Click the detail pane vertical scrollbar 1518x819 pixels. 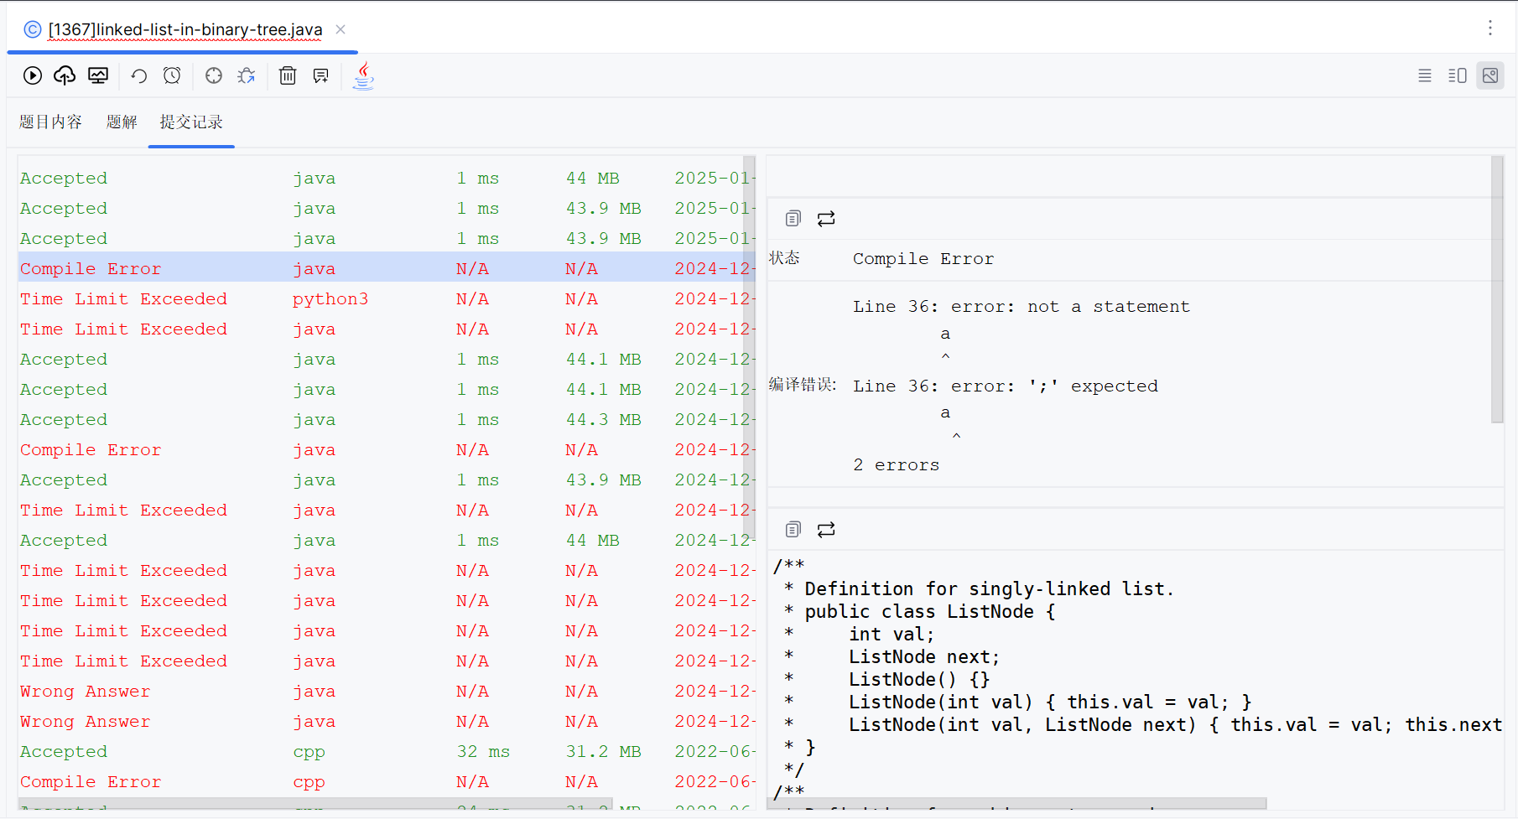[1497, 289]
